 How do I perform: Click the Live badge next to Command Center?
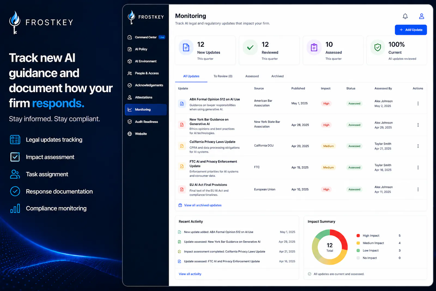coord(162,37)
